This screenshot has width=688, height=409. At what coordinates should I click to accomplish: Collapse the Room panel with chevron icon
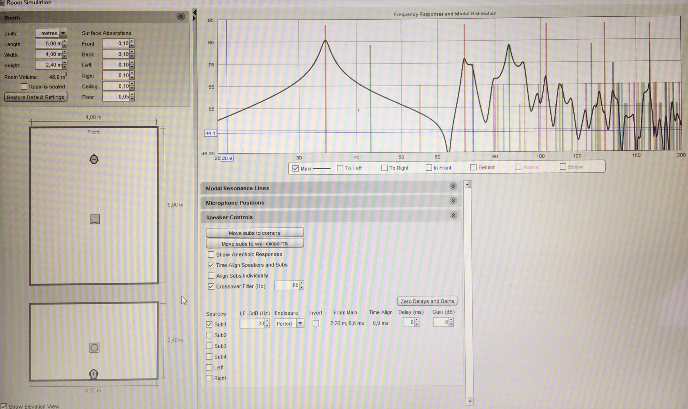point(181,17)
